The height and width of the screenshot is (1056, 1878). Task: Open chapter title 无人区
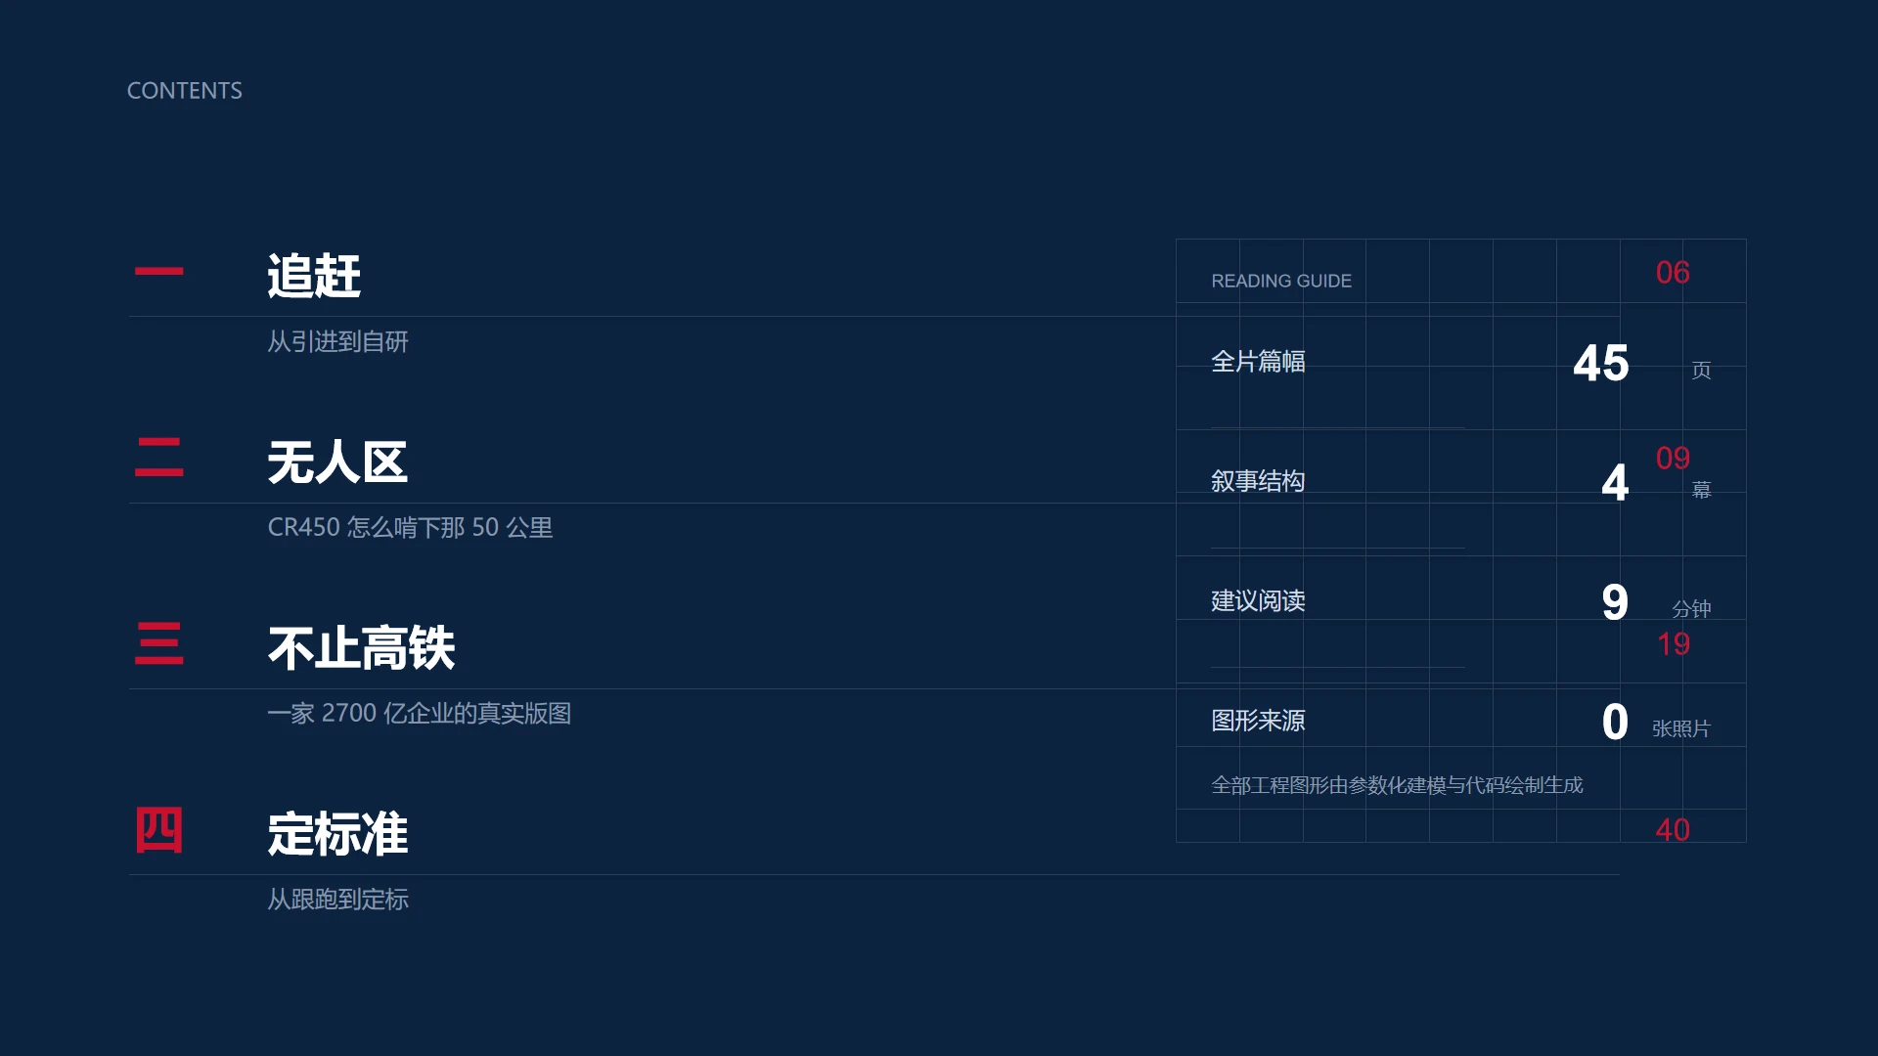pyautogui.click(x=337, y=462)
